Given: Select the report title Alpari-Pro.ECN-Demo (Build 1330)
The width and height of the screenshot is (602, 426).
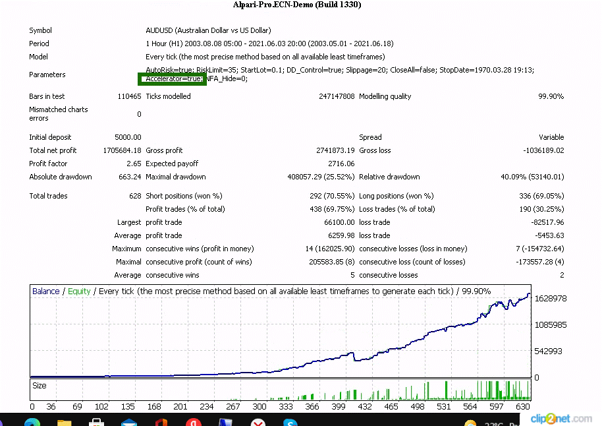Looking at the screenshot, I should pos(297,5).
